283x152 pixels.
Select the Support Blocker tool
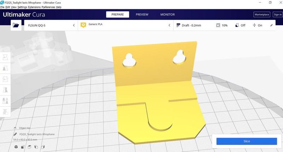pos(5,112)
